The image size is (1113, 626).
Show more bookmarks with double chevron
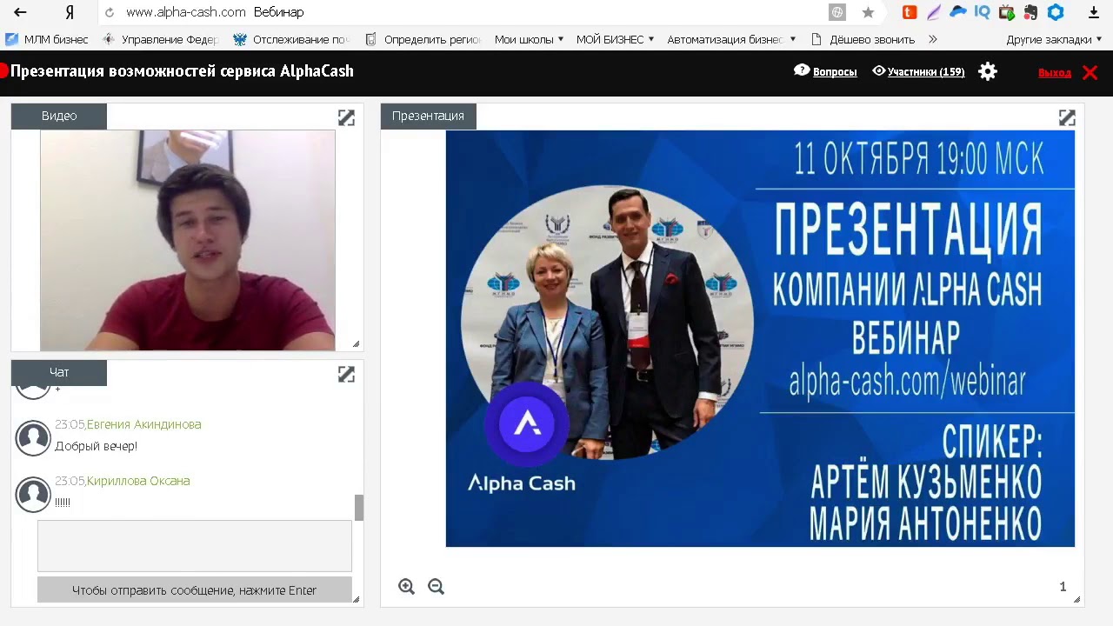click(933, 39)
